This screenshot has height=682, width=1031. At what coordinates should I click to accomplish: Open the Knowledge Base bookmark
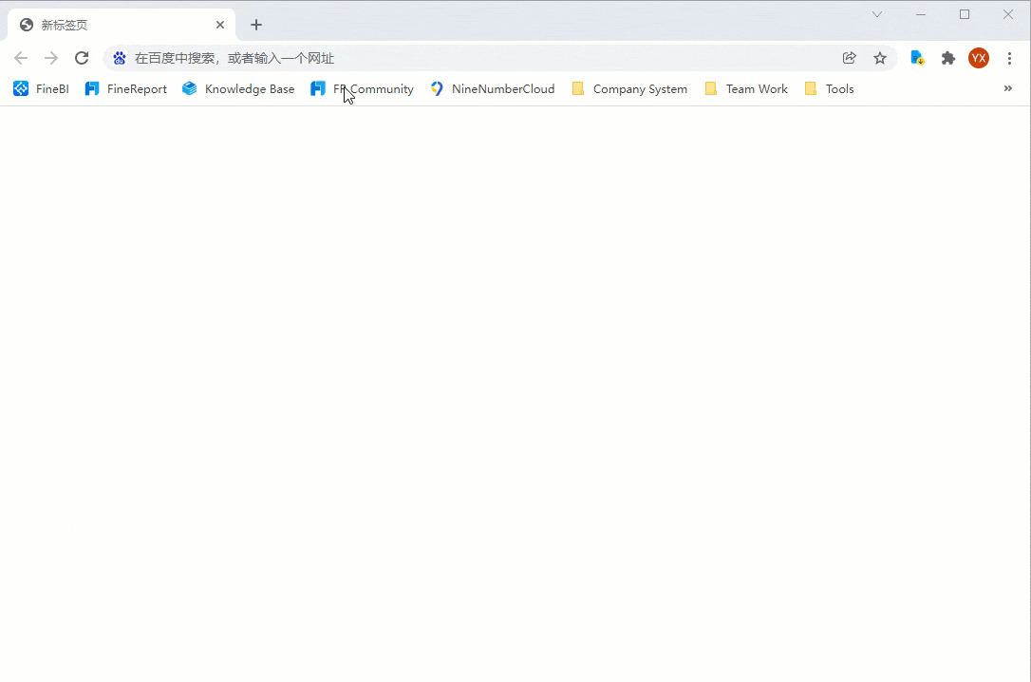[238, 88]
